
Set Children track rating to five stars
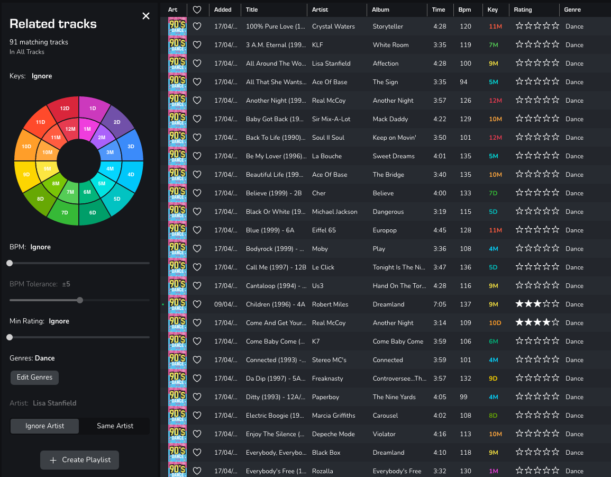(x=555, y=304)
